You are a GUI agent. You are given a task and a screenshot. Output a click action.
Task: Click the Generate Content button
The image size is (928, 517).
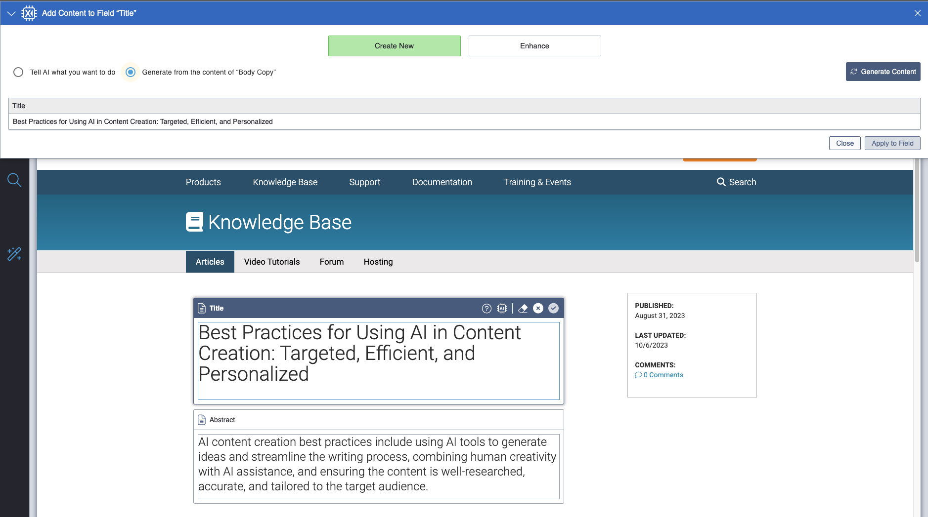[883, 72]
